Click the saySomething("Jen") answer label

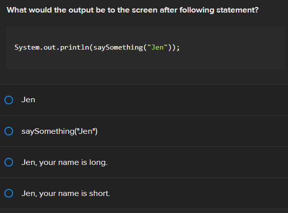click(x=60, y=131)
